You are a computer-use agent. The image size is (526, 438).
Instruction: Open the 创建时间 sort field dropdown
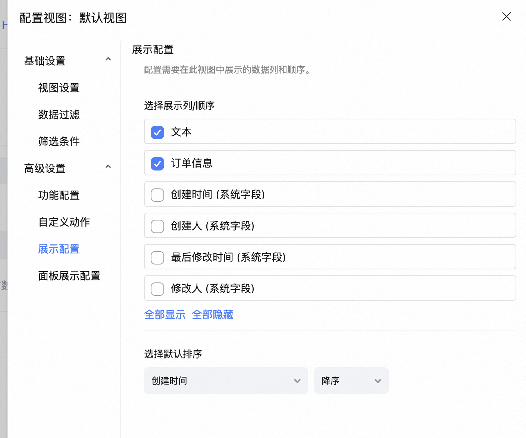tap(226, 381)
